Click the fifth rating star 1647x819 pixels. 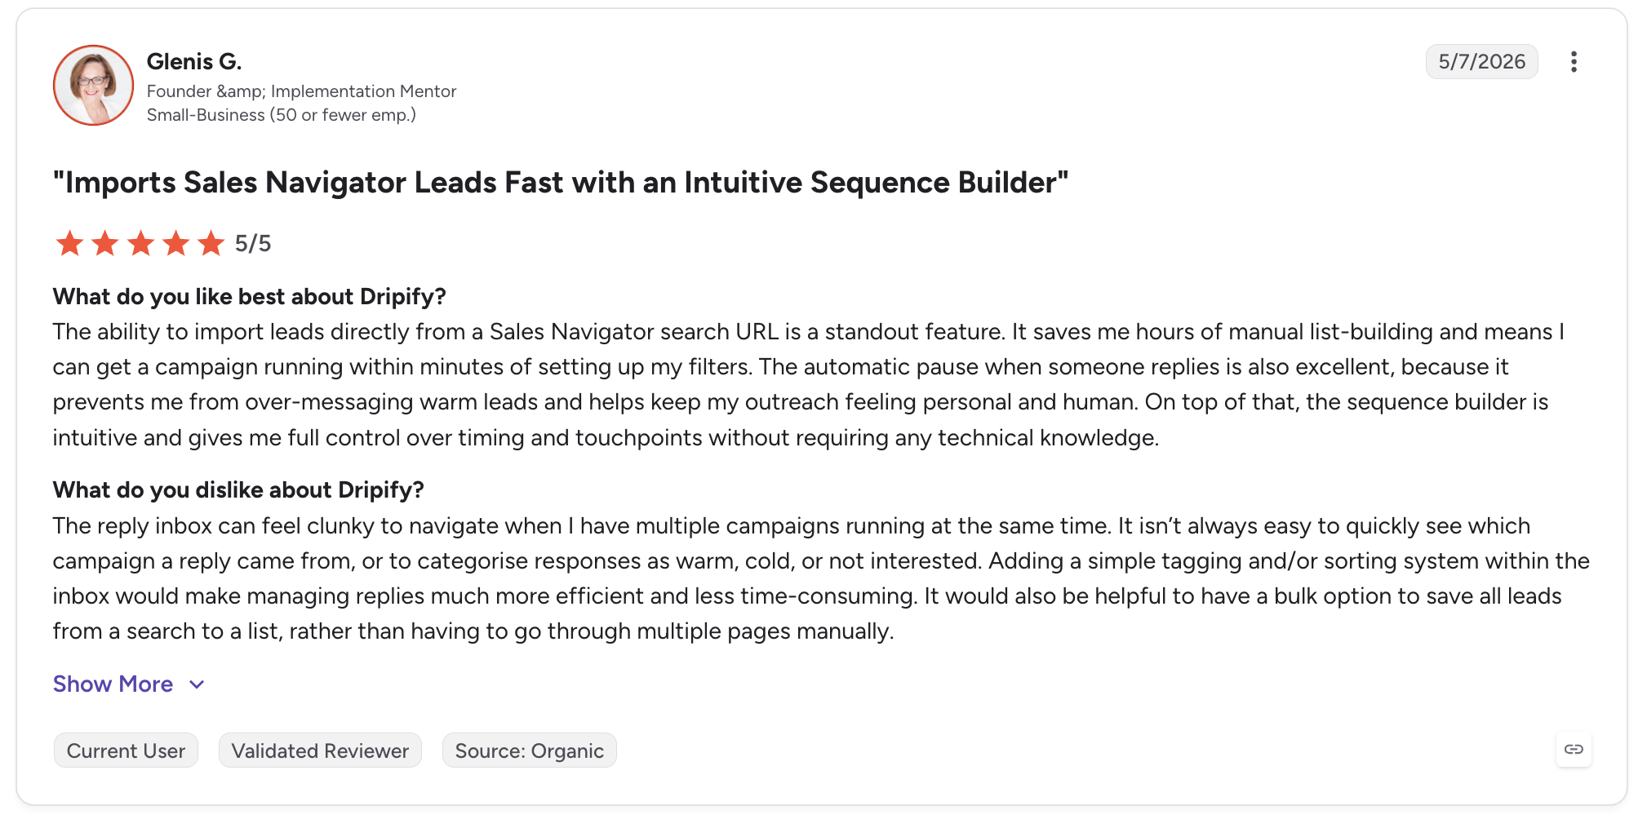pyautogui.click(x=211, y=243)
